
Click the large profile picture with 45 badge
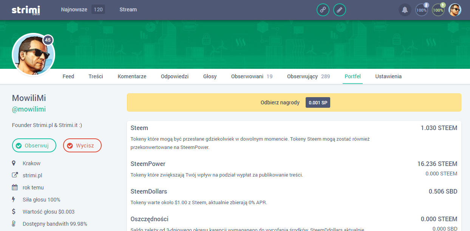coord(33,54)
